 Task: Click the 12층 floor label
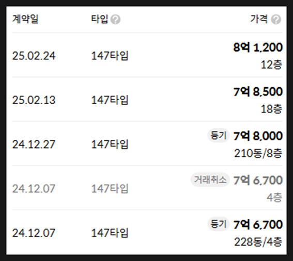(x=271, y=65)
